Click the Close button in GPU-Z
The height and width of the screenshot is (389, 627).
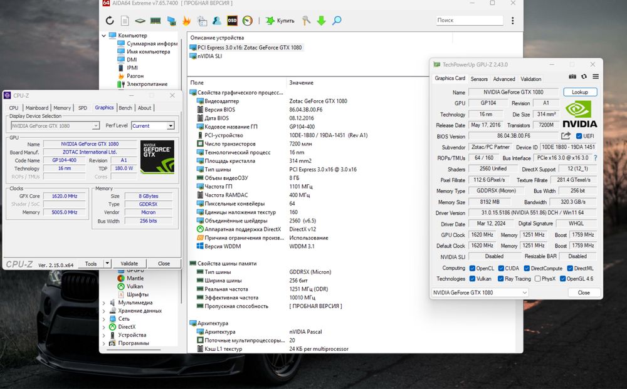[584, 293]
